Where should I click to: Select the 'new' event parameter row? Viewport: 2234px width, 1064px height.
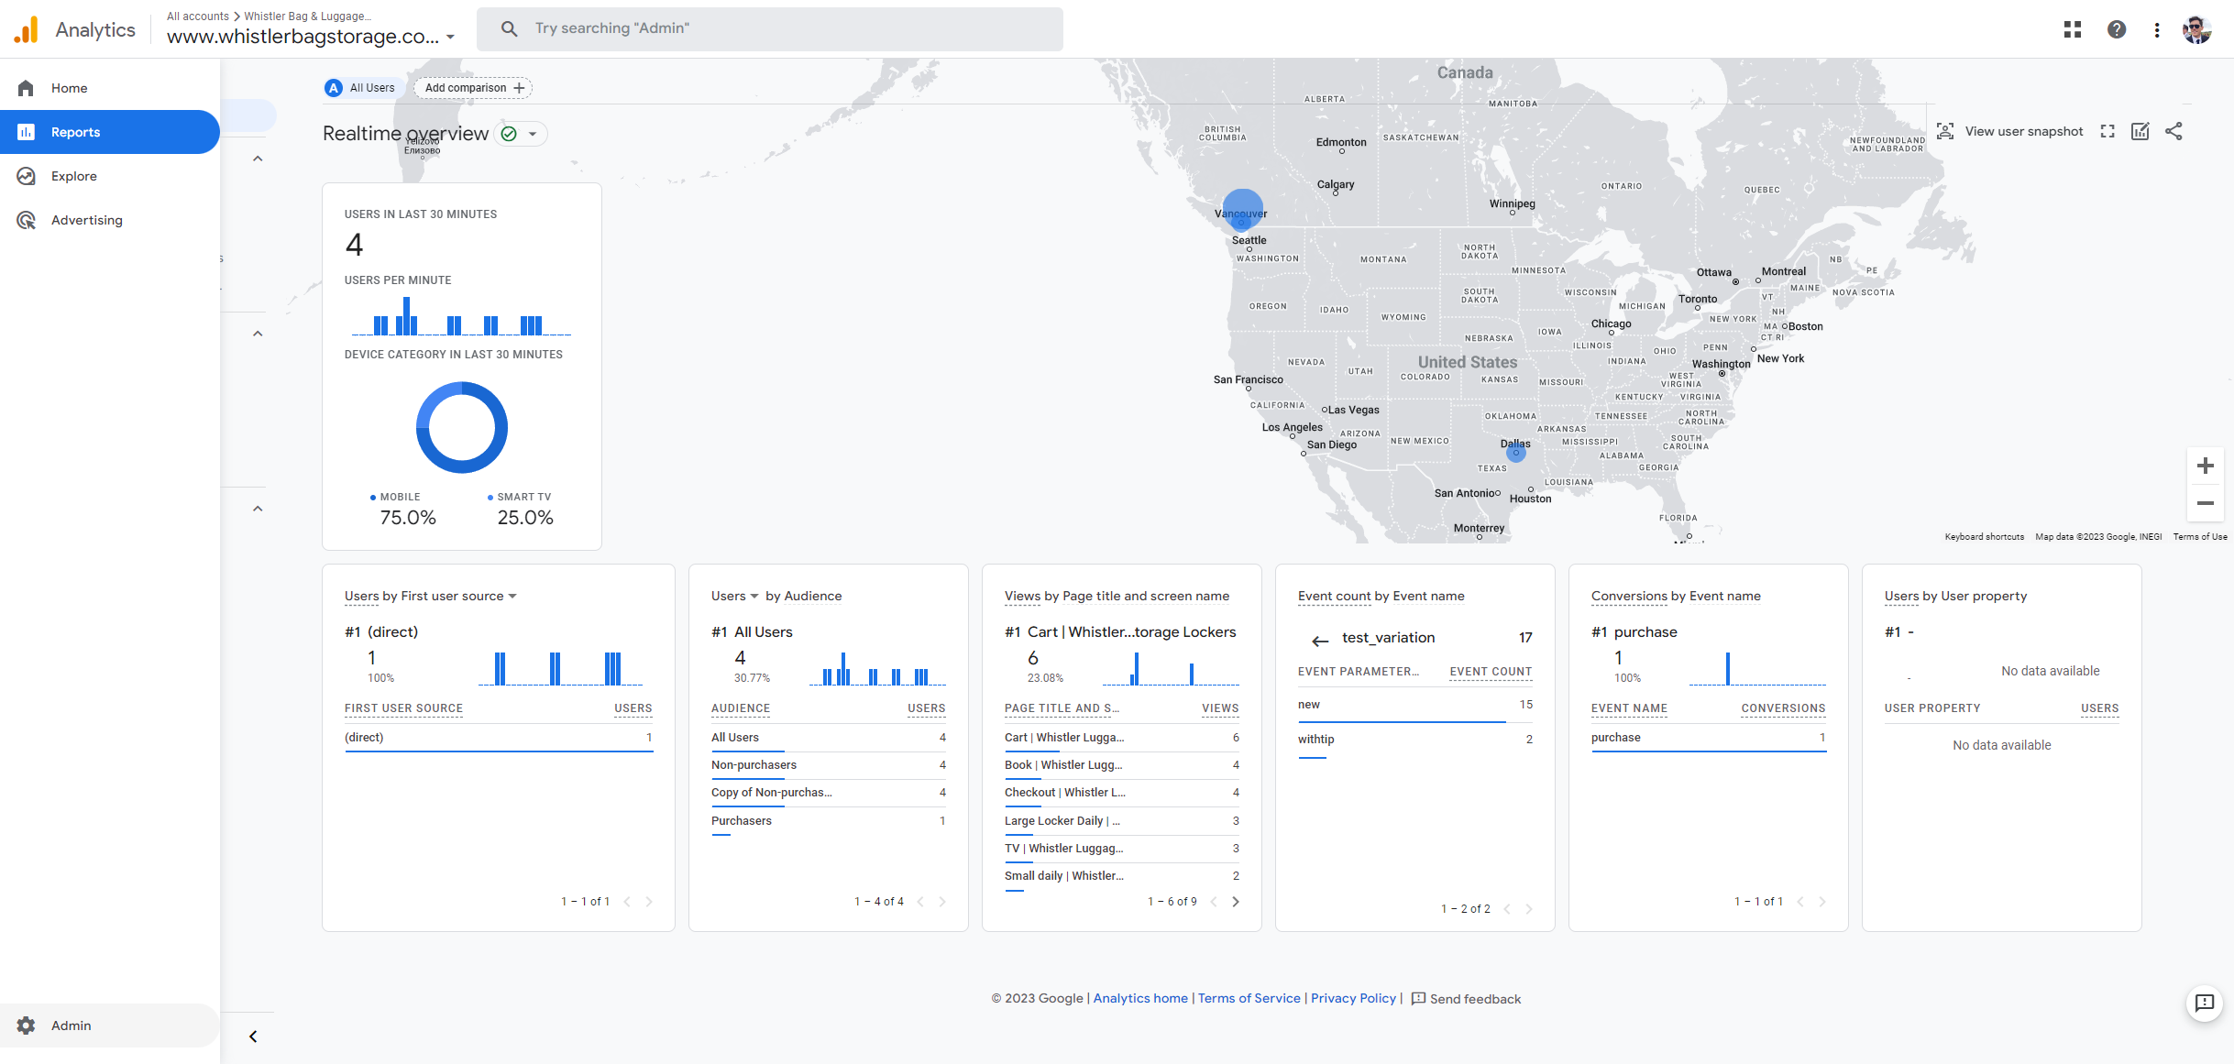1415,706
